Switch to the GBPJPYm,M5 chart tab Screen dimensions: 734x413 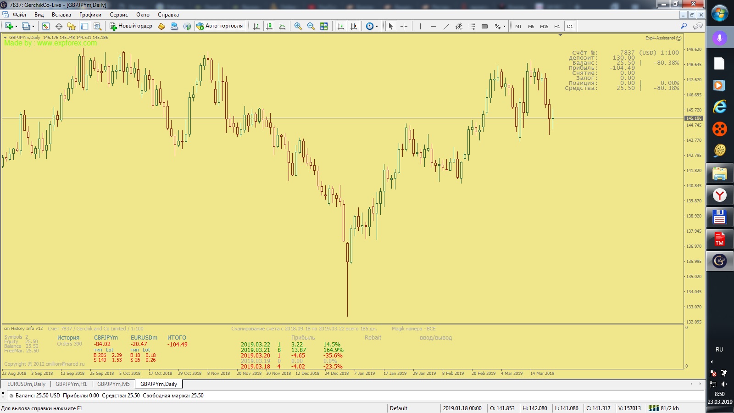113,384
